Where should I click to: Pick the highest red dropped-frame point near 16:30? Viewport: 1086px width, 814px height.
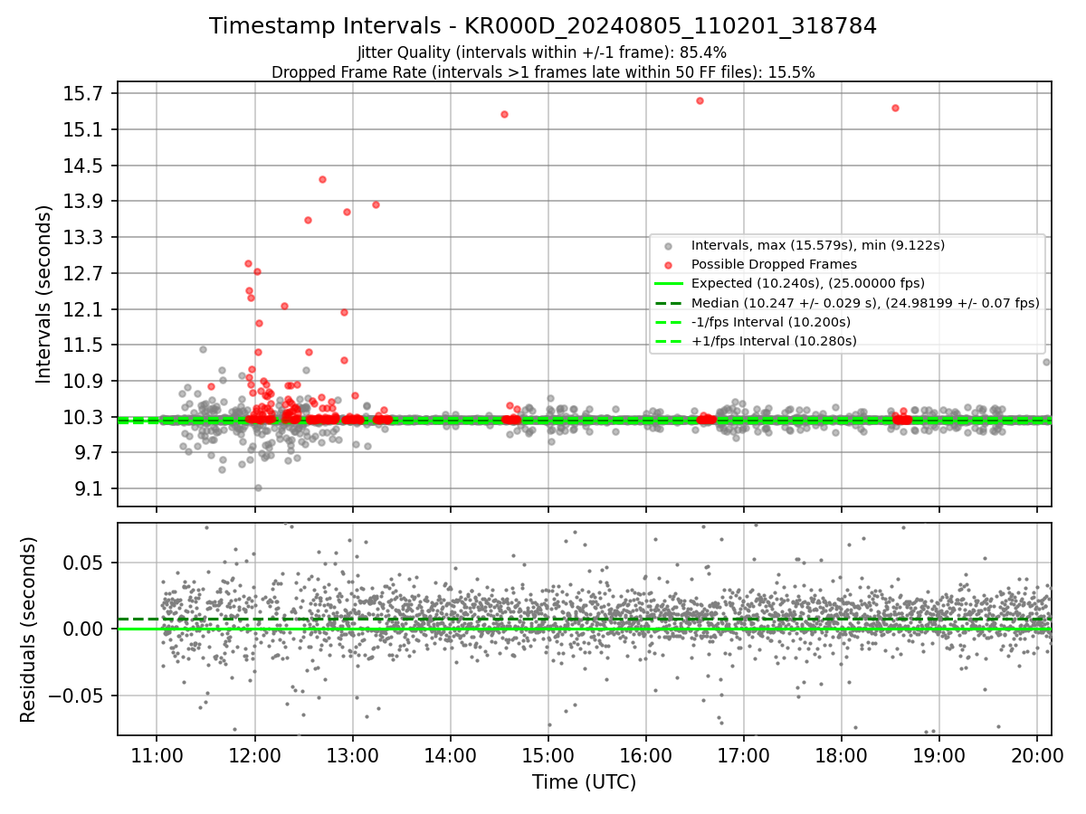(x=700, y=100)
